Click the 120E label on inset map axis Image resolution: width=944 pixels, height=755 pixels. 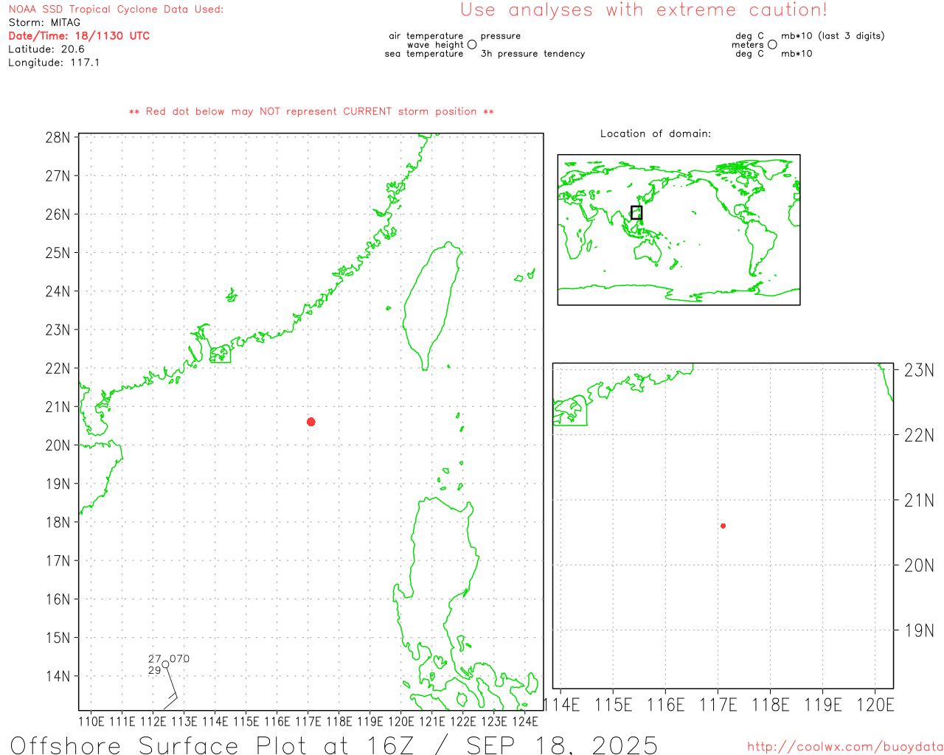click(875, 705)
